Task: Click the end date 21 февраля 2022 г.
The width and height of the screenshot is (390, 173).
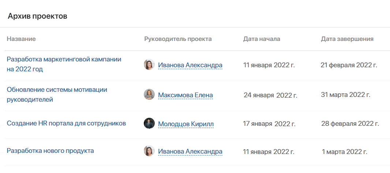Action: 349,65
